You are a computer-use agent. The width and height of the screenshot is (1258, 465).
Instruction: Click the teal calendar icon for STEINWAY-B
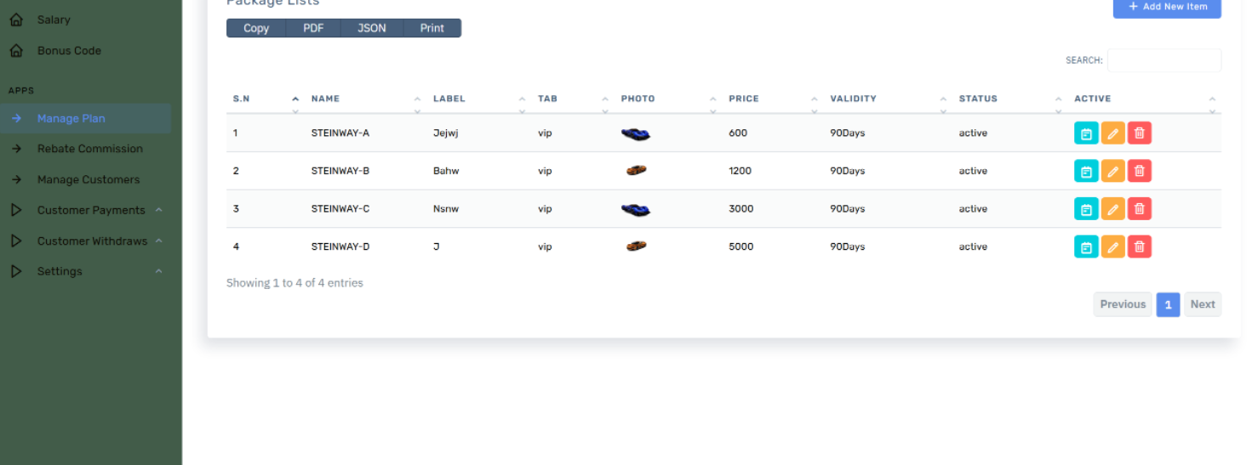pos(1086,171)
